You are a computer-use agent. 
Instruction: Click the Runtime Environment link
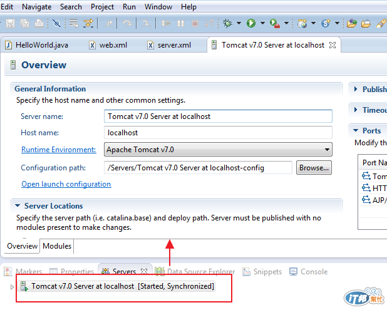tap(58, 150)
